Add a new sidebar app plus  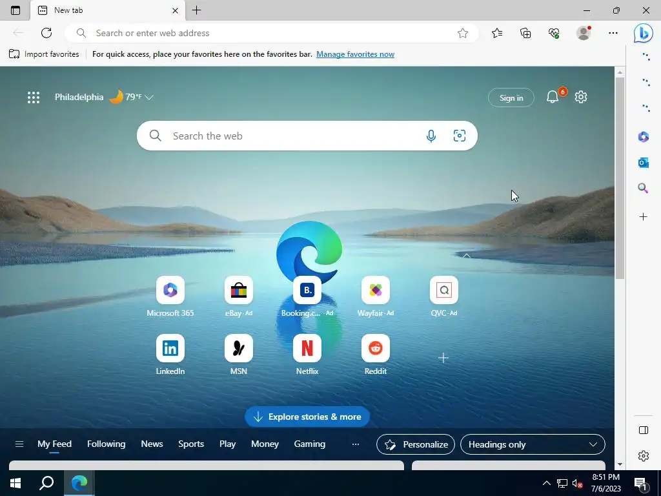coord(644,217)
